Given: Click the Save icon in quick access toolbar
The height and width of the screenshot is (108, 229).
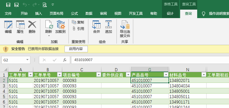Looking at the screenshot, I should [x=8, y=5].
